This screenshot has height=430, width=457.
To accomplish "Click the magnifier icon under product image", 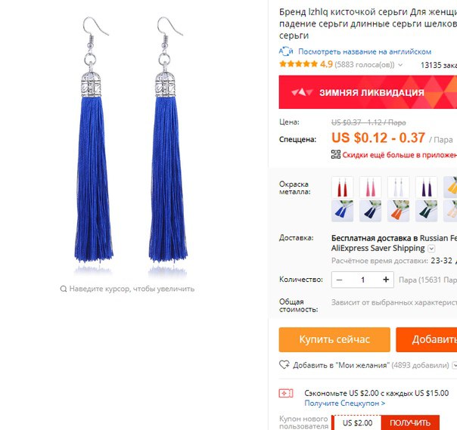I will click(64, 289).
